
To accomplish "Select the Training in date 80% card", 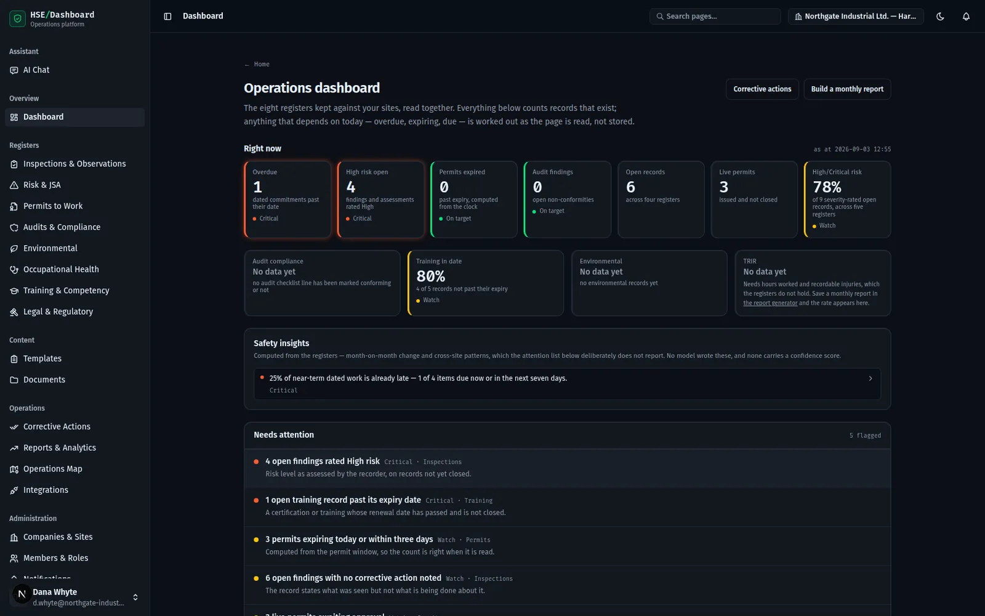I will pos(486,283).
